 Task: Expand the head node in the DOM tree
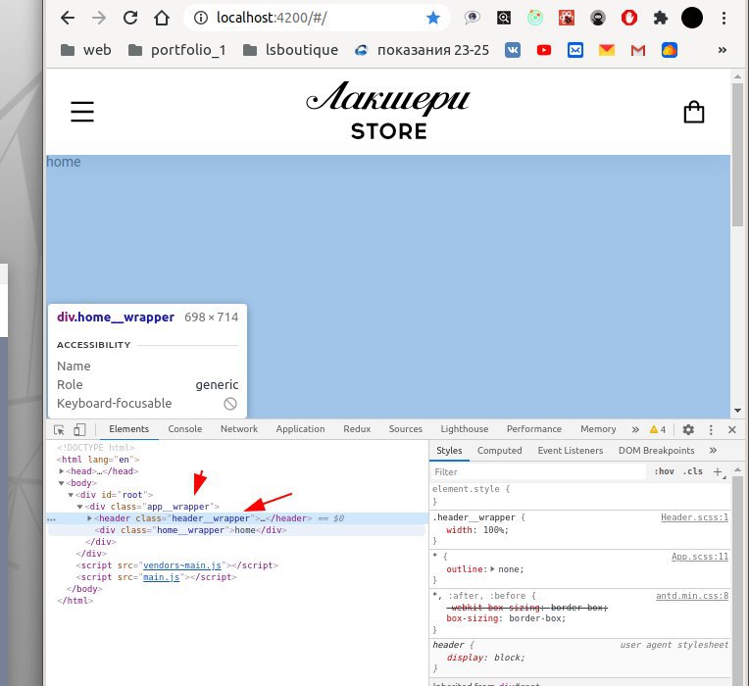click(62, 471)
